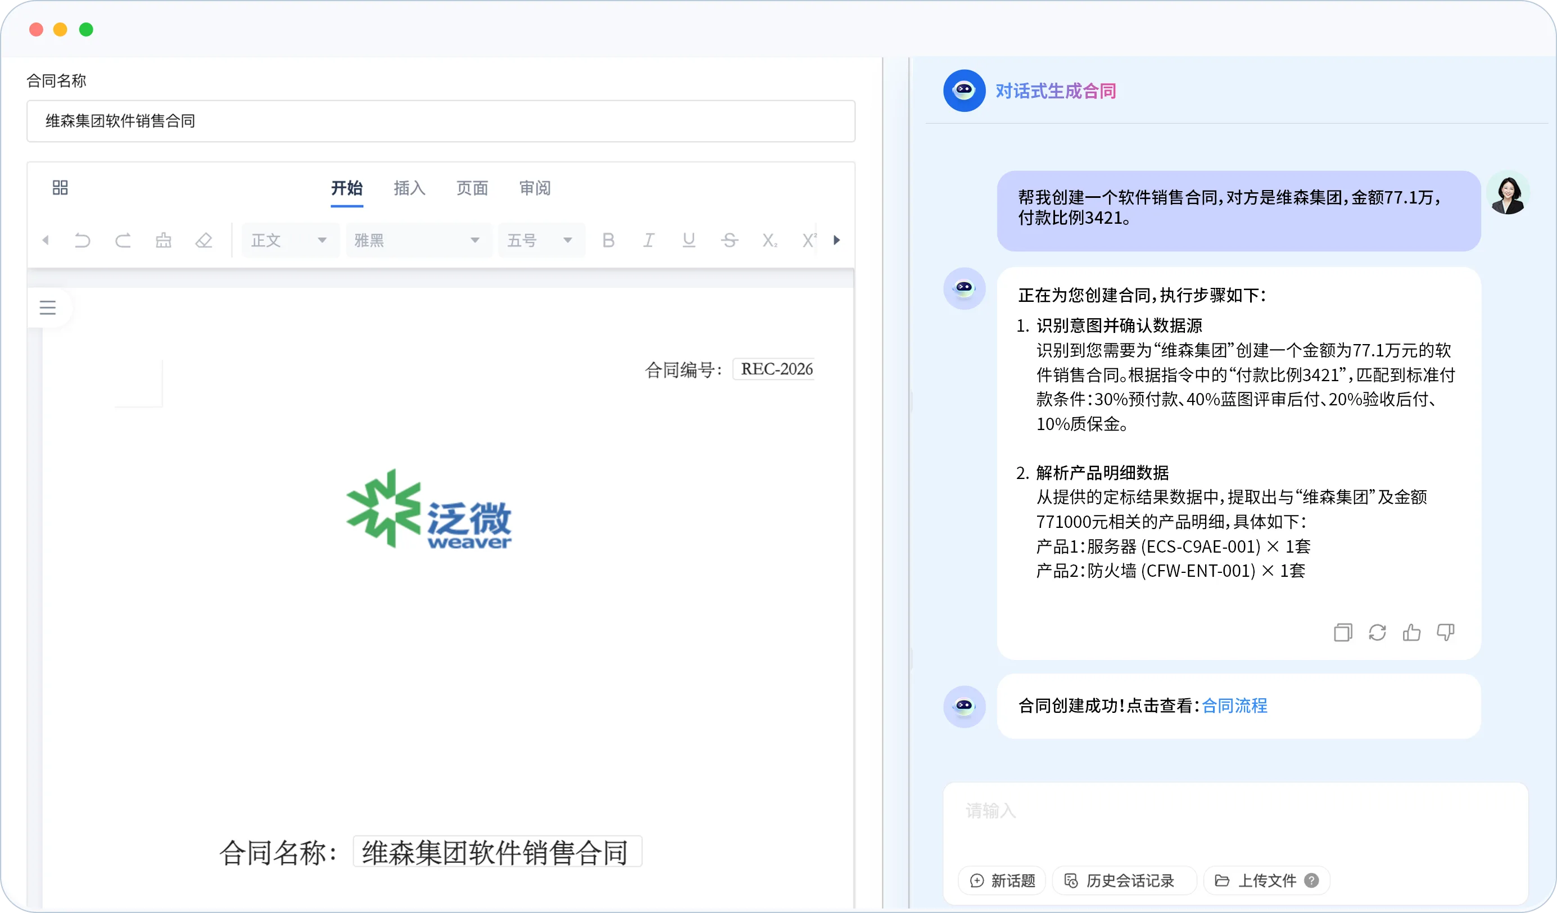Toggle strikethrough formatting S
This screenshot has height=913, width=1557.
pos(730,240)
